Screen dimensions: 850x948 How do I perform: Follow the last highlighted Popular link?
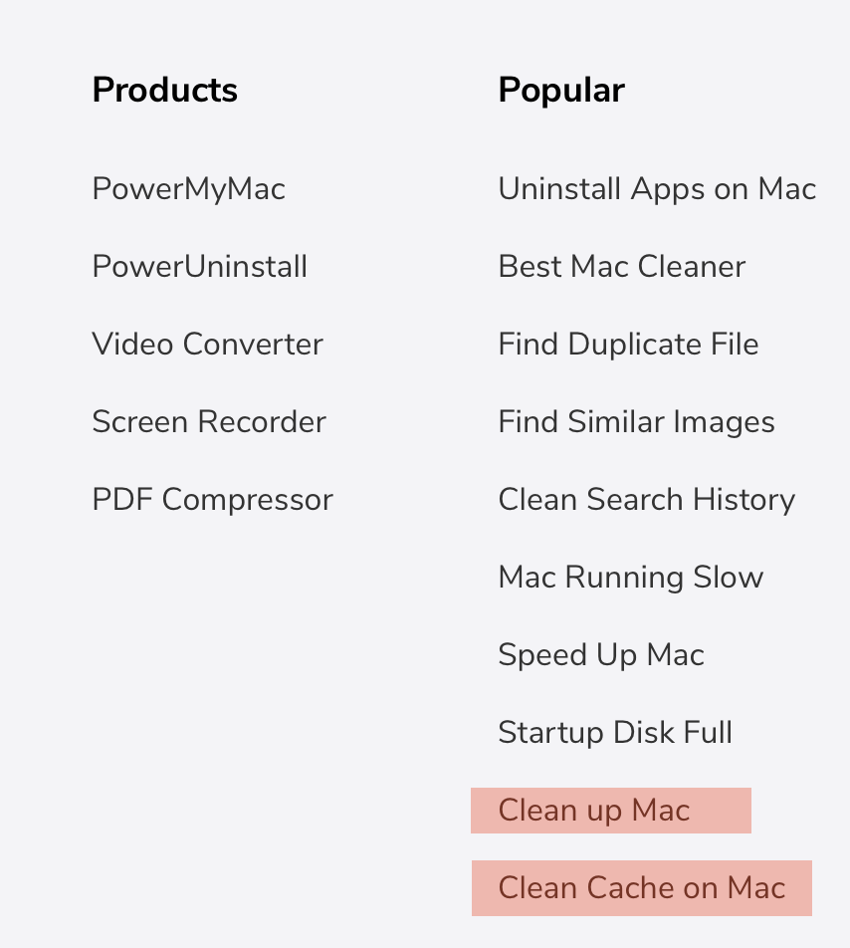tap(642, 888)
